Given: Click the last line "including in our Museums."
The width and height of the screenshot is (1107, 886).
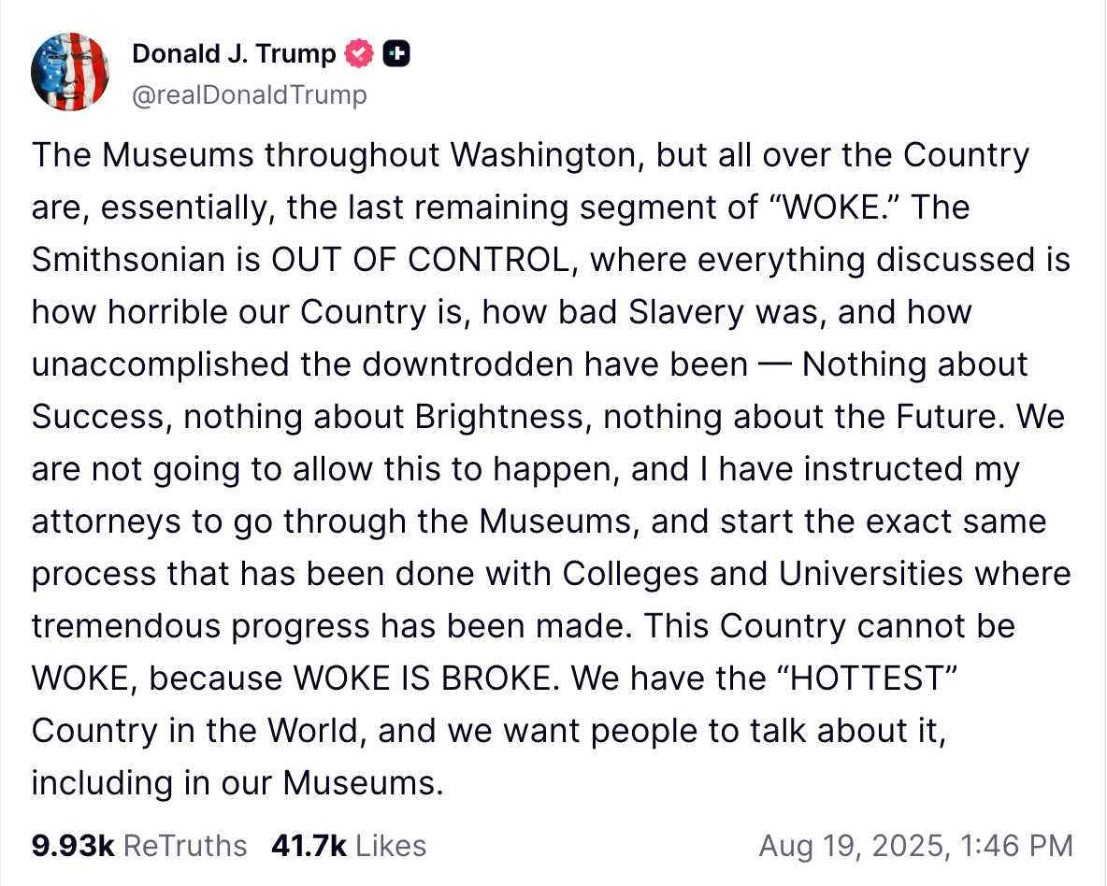Looking at the screenshot, I should pyautogui.click(x=237, y=782).
